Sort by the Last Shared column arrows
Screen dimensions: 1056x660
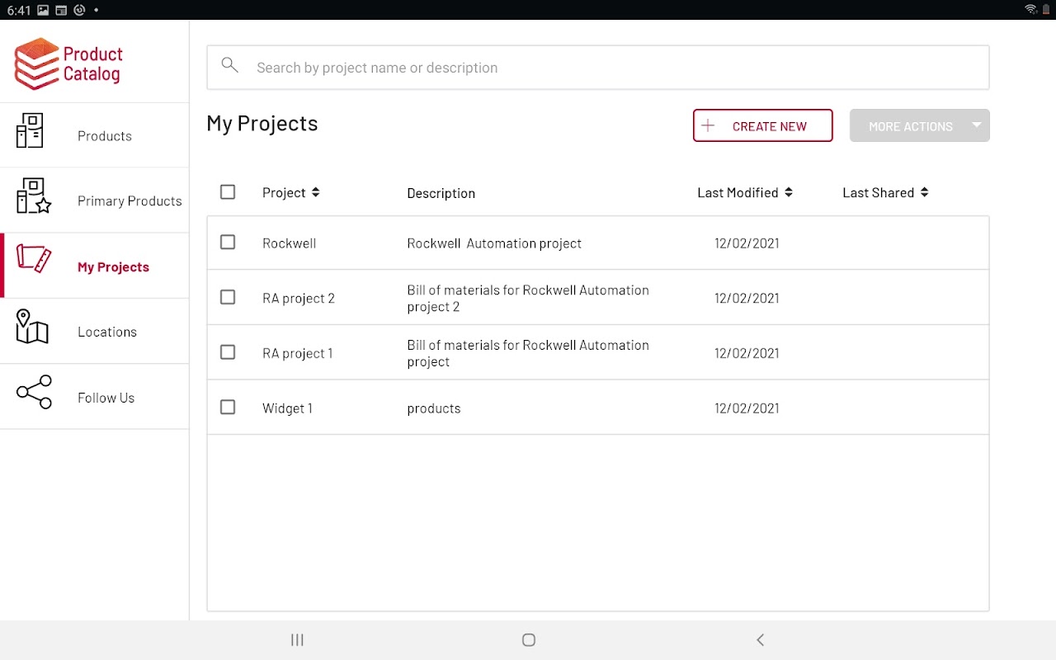(924, 192)
